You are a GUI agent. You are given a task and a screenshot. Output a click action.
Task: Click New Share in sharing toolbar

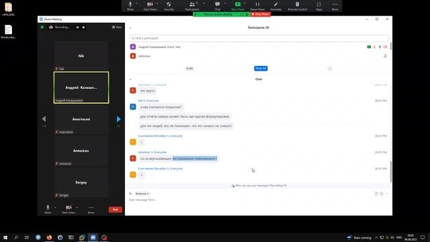click(x=237, y=6)
